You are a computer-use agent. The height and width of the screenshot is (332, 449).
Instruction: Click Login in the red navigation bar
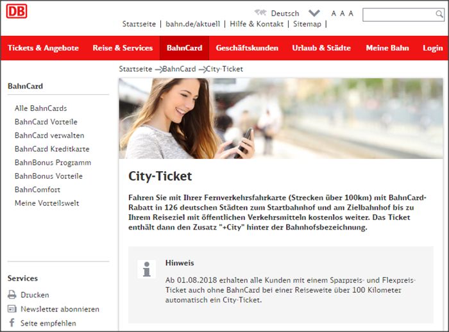[x=433, y=48]
